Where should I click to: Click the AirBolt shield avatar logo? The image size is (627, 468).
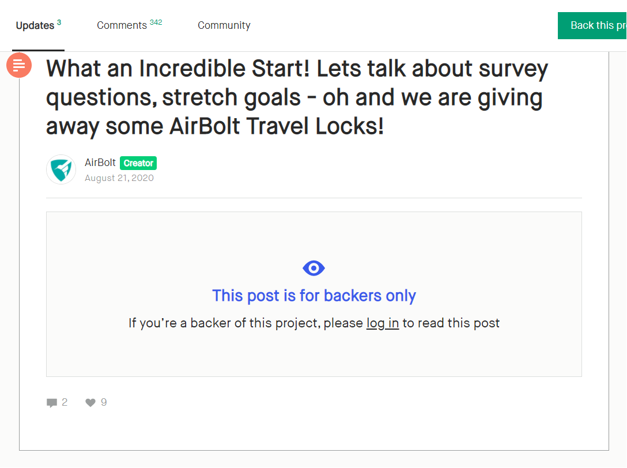[x=61, y=169]
